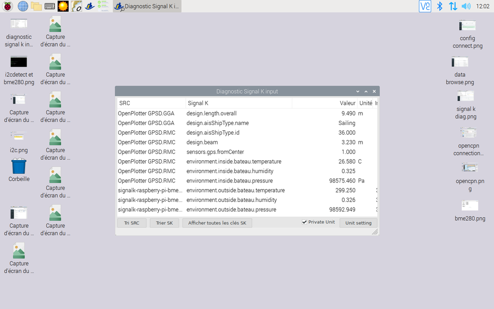Select the 'config connect.png' desktop file
The height and width of the screenshot is (309, 494).
point(467,34)
